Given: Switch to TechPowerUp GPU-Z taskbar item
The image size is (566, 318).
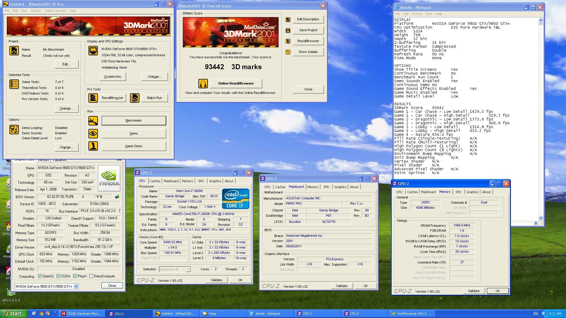Looking at the screenshot, I should coord(412,314).
